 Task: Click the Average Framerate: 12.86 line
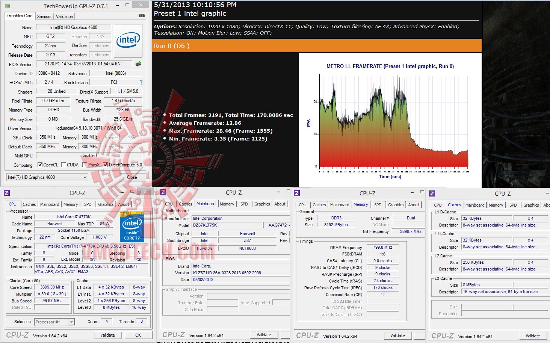[x=205, y=123]
